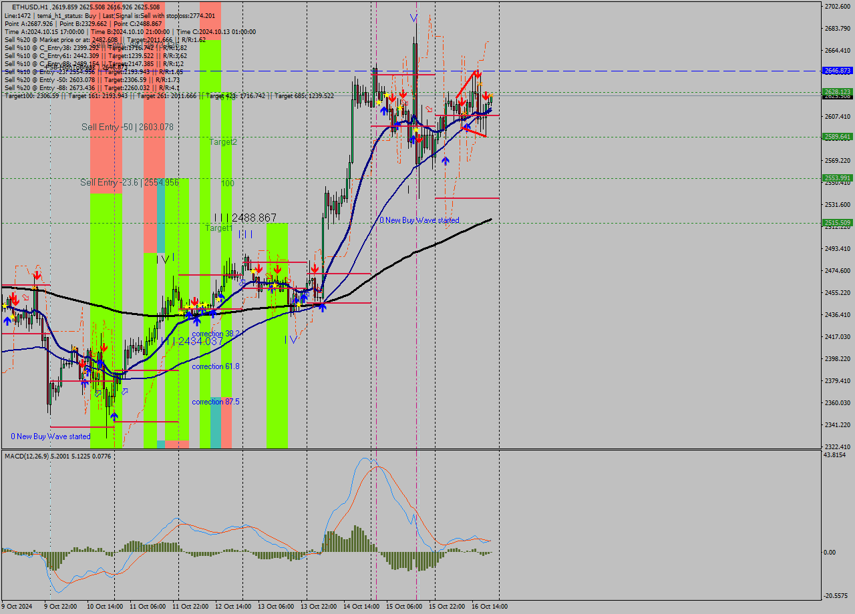The height and width of the screenshot is (614, 855).
Task: Click the 'correction 38.2' label
Action: (x=216, y=334)
